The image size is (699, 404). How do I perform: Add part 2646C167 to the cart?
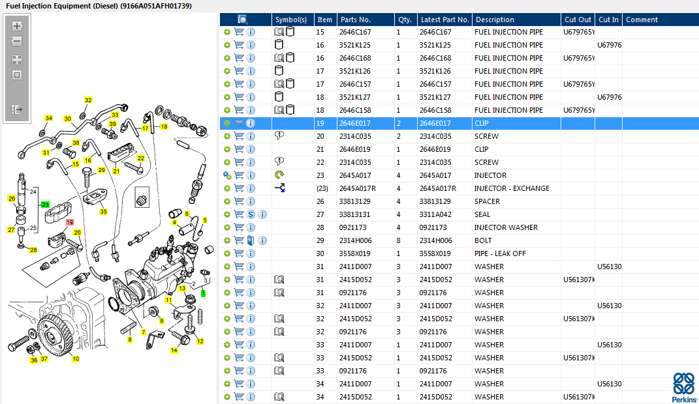click(x=239, y=32)
